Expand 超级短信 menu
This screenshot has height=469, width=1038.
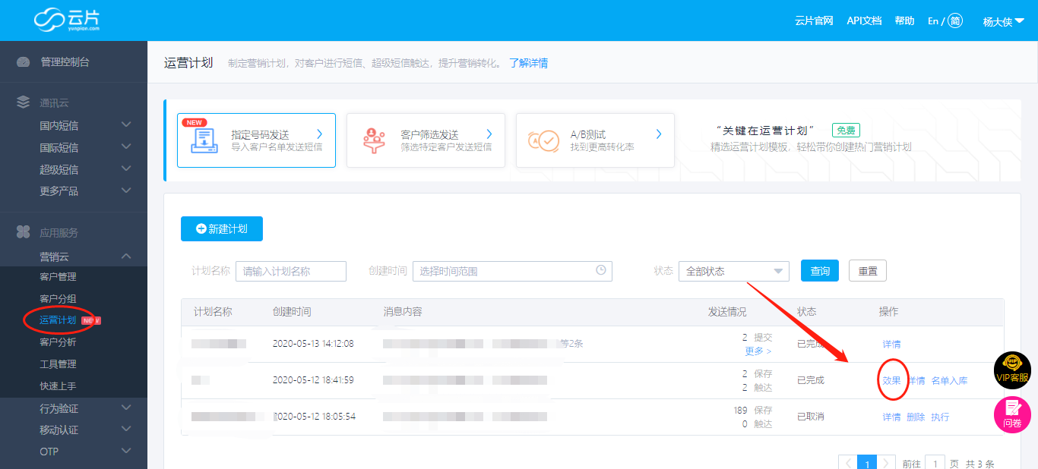pos(126,168)
